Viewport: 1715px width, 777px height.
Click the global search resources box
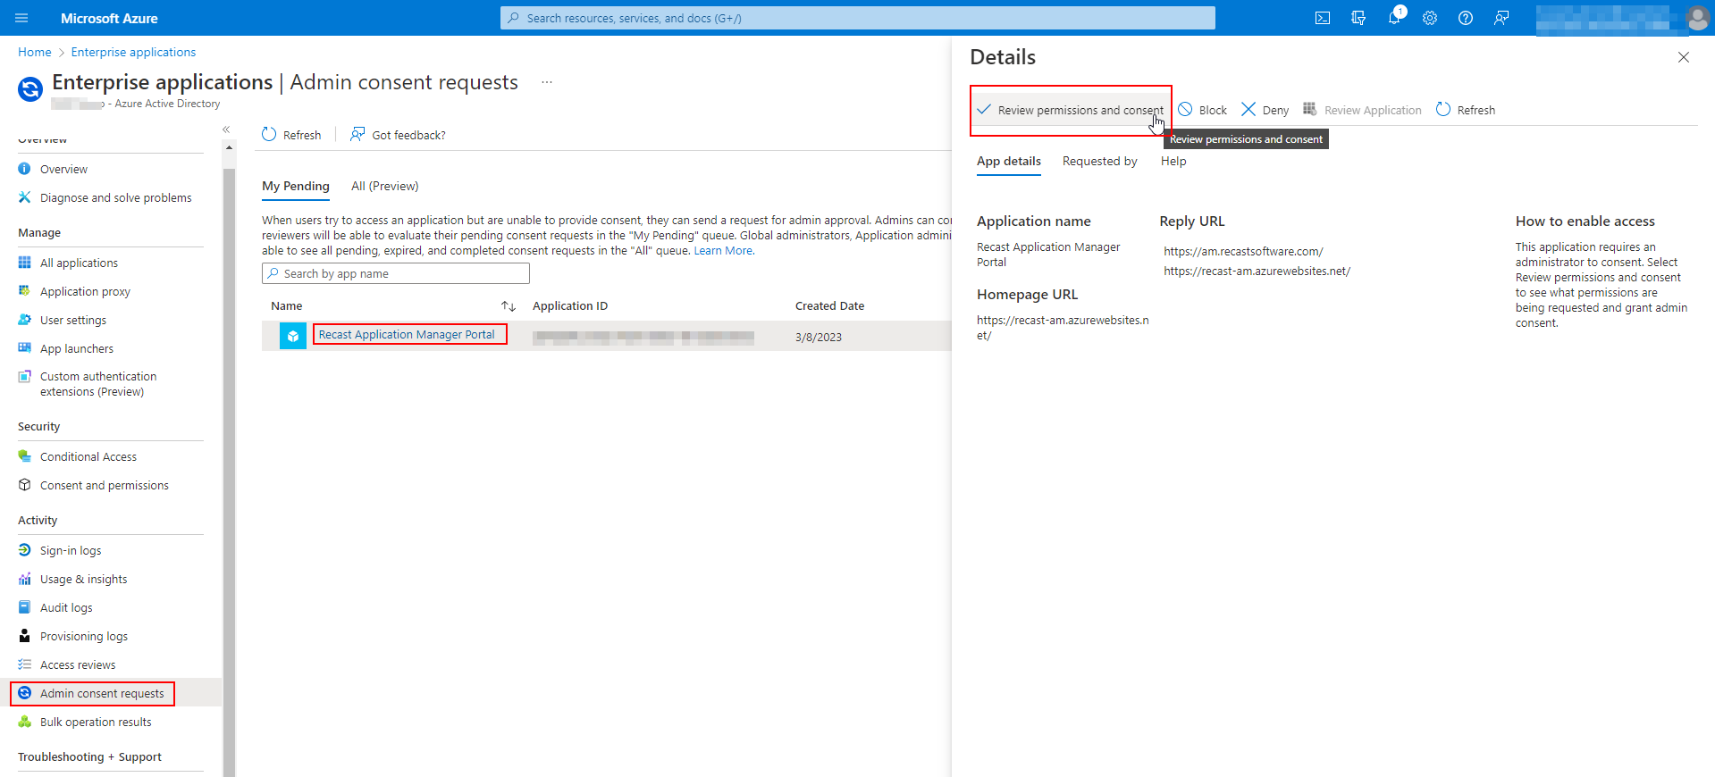858,18
